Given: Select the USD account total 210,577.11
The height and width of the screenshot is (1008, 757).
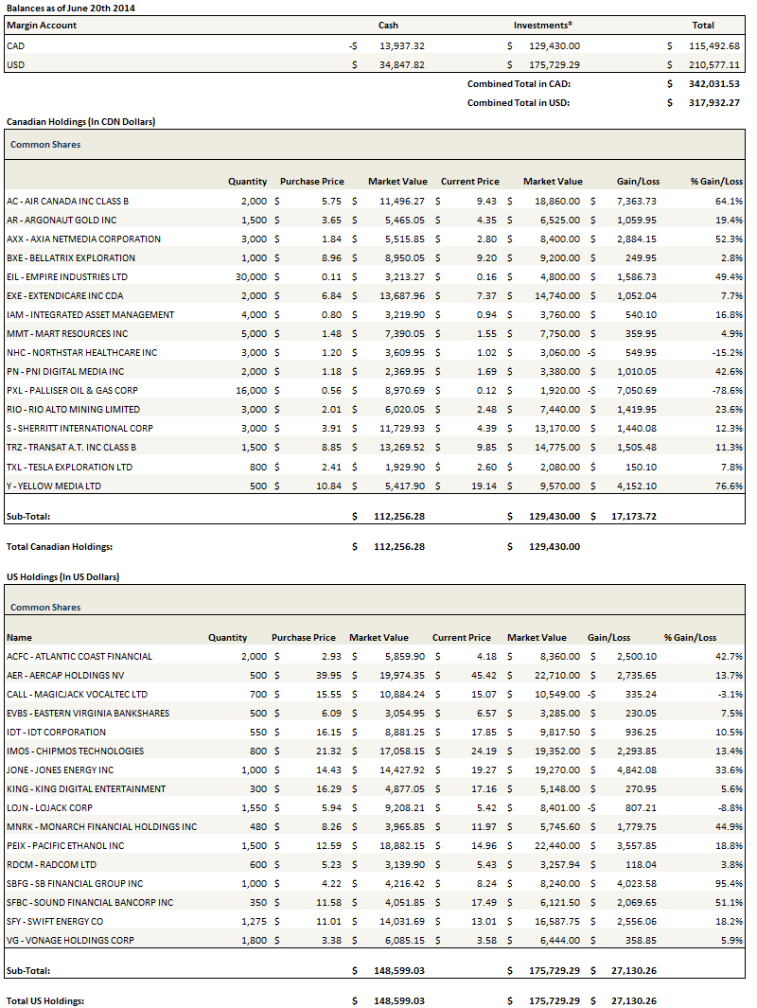Looking at the screenshot, I should pyautogui.click(x=714, y=64).
